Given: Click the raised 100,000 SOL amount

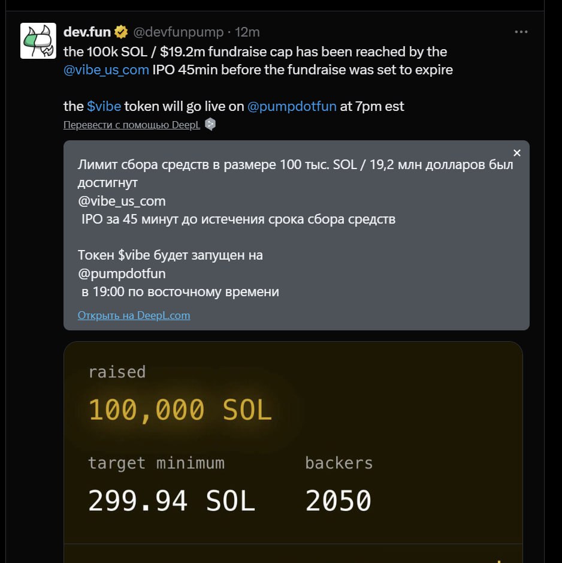Looking at the screenshot, I should pos(180,410).
